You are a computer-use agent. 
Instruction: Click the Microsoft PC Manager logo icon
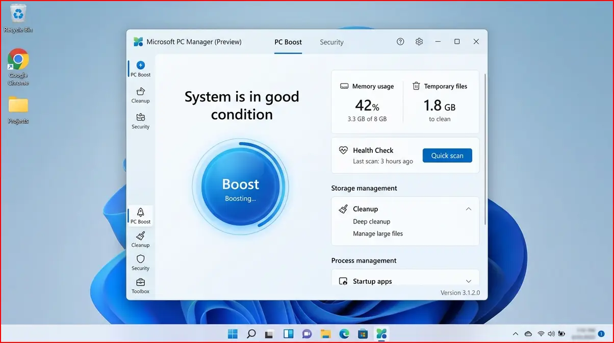(138, 42)
